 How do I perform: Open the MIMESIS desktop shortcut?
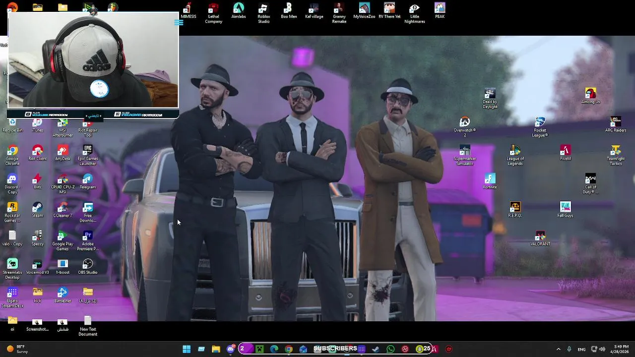click(x=188, y=11)
